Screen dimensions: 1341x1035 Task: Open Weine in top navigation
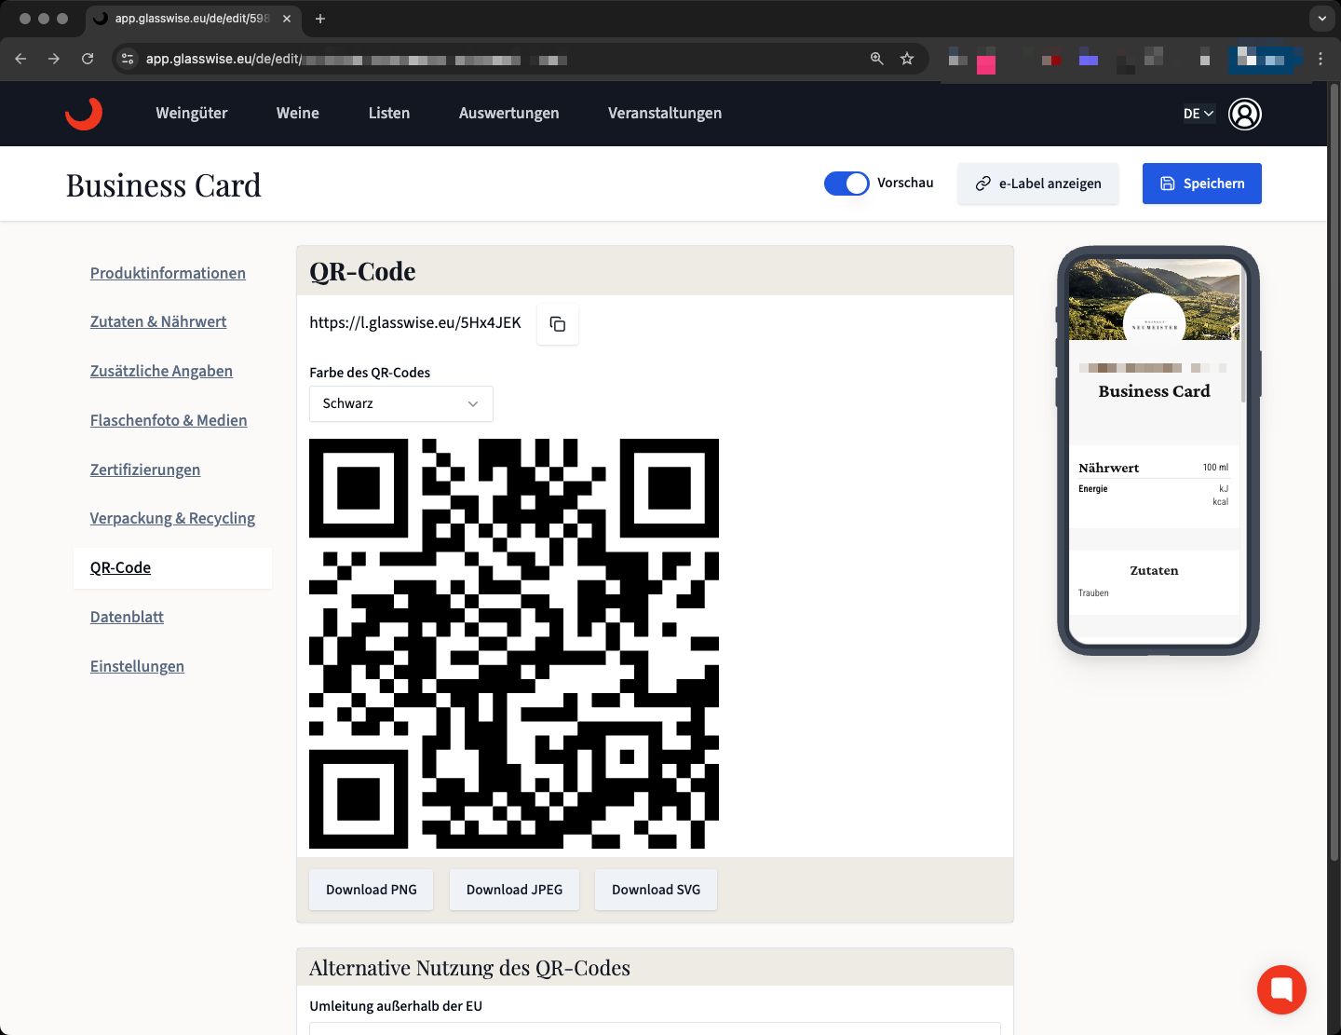pos(298,113)
